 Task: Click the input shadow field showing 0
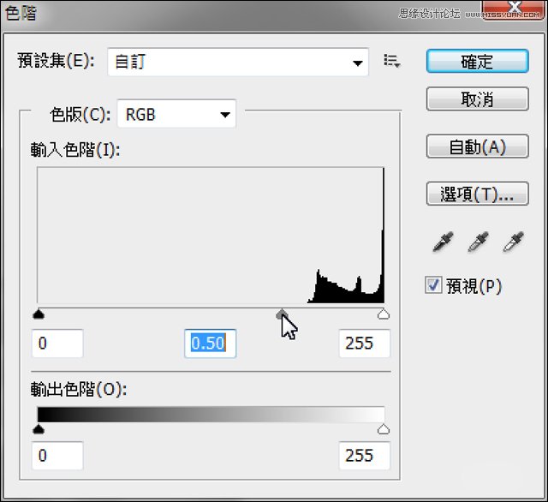coord(57,344)
